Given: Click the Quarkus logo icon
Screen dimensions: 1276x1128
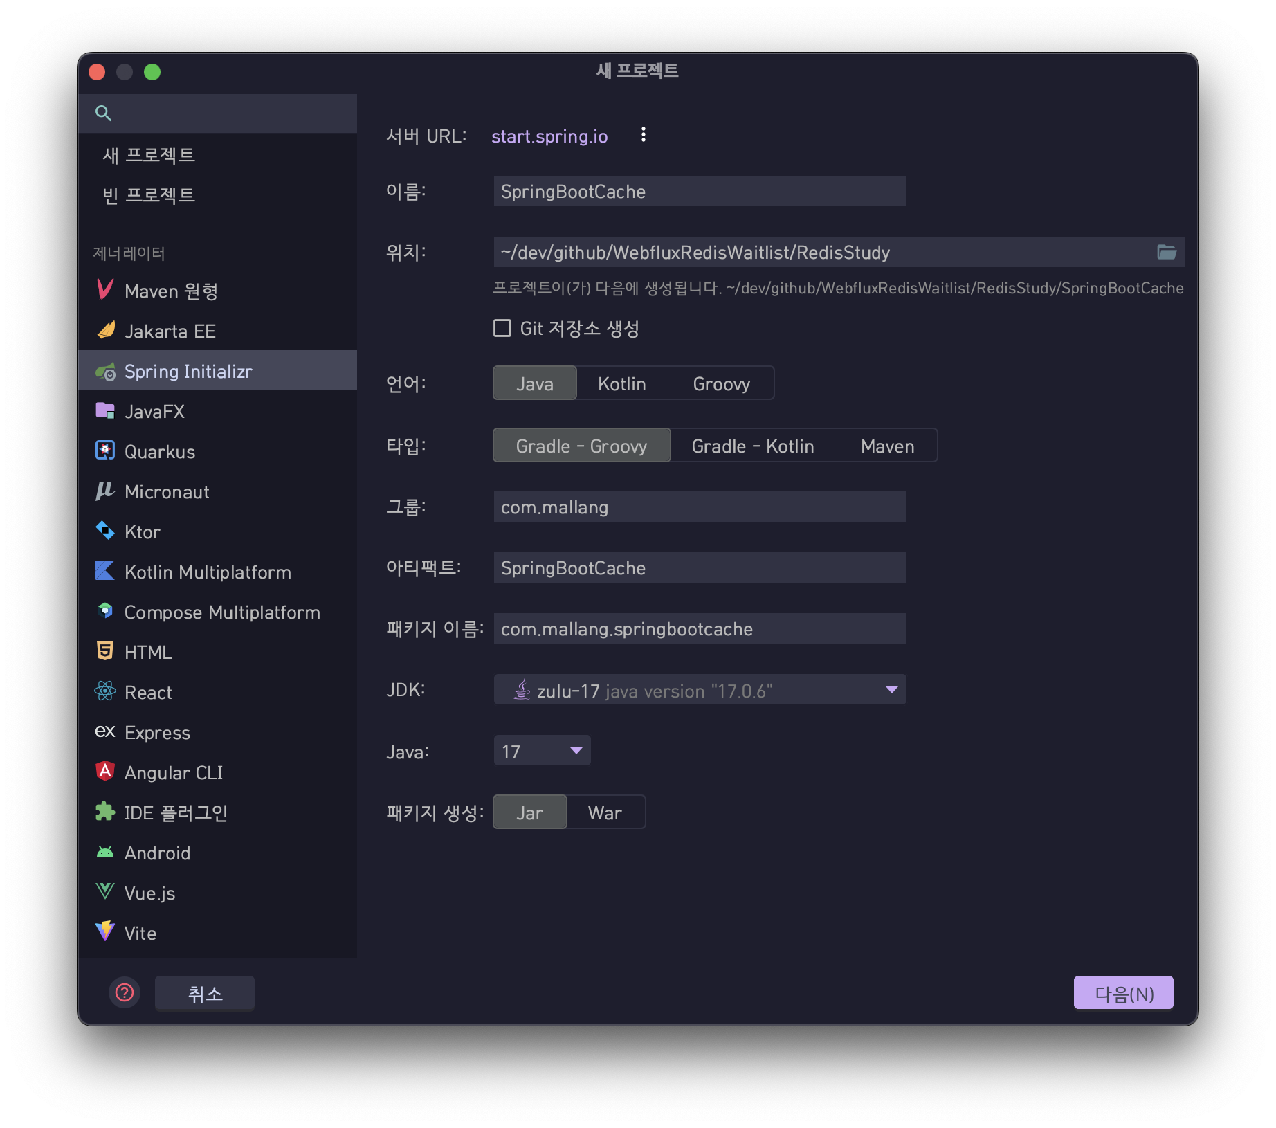Looking at the screenshot, I should tap(105, 451).
